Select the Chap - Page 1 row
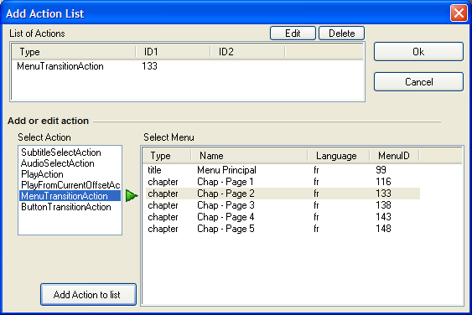The width and height of the screenshot is (472, 315). pyautogui.click(x=283, y=182)
